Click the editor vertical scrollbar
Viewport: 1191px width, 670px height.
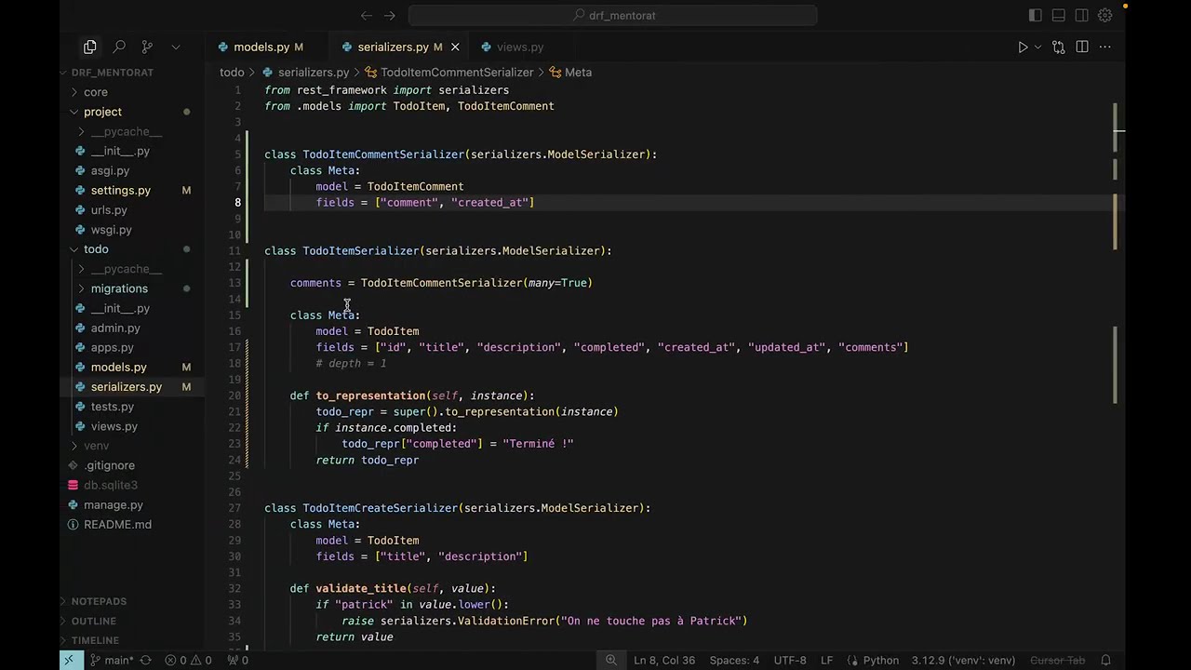[1119, 365]
